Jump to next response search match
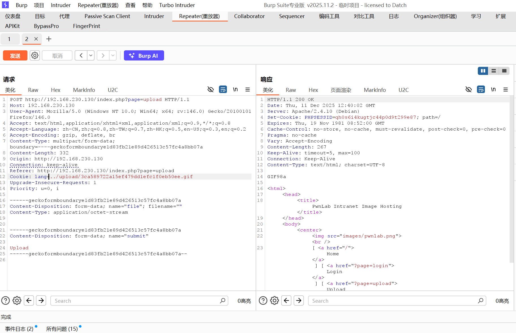Image resolution: width=516 pixels, height=333 pixels. pos(299,300)
